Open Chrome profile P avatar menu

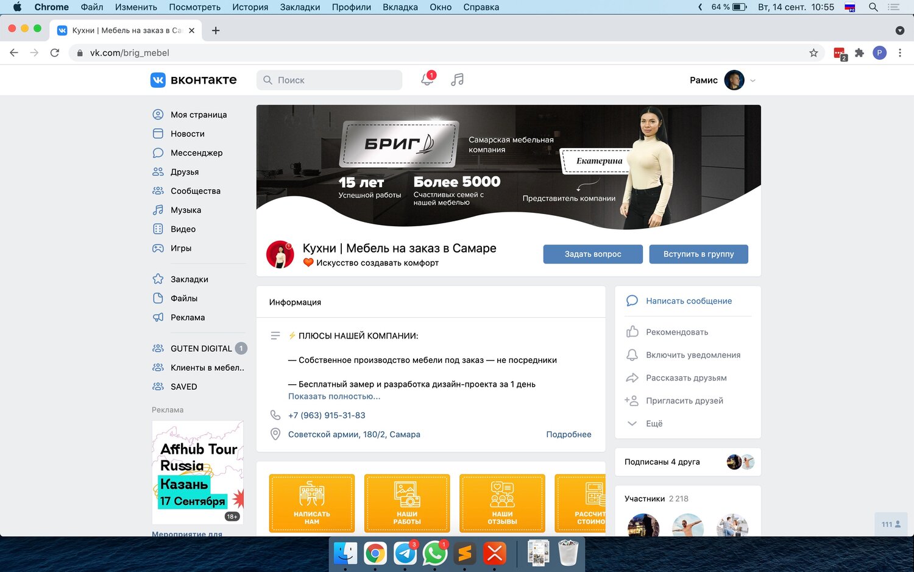879,53
